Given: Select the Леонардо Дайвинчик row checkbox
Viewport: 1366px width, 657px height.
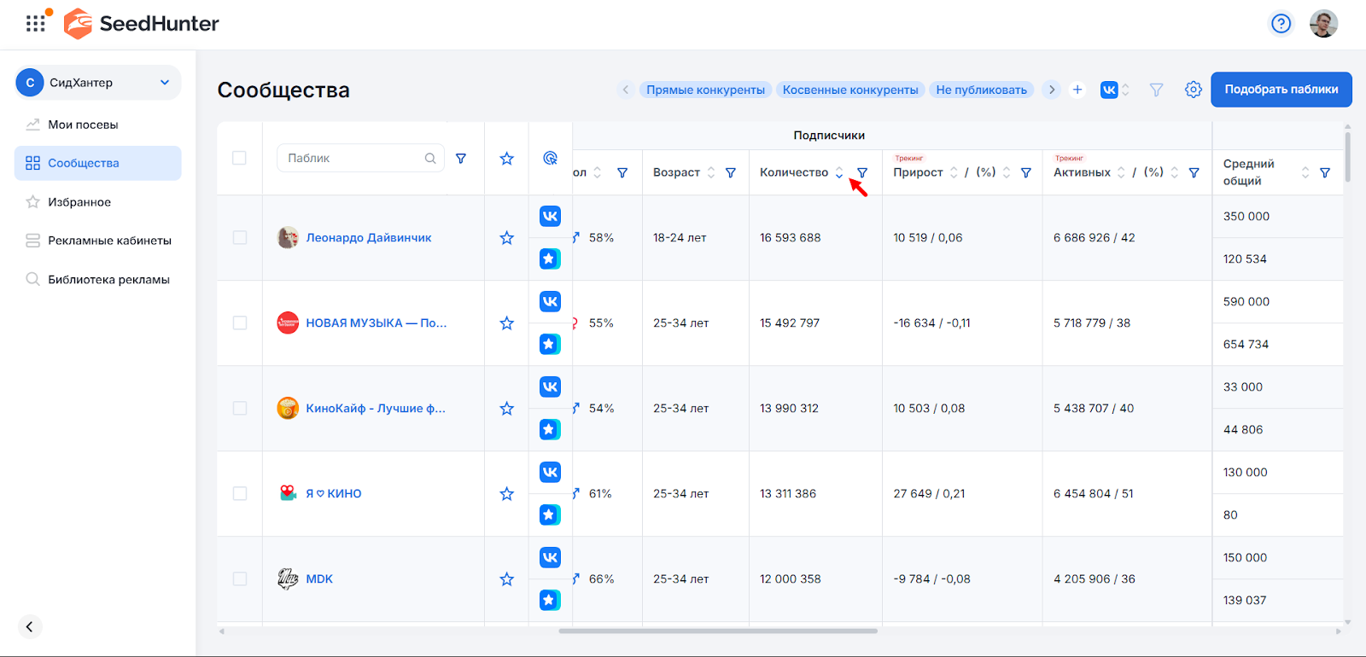Looking at the screenshot, I should tap(240, 238).
